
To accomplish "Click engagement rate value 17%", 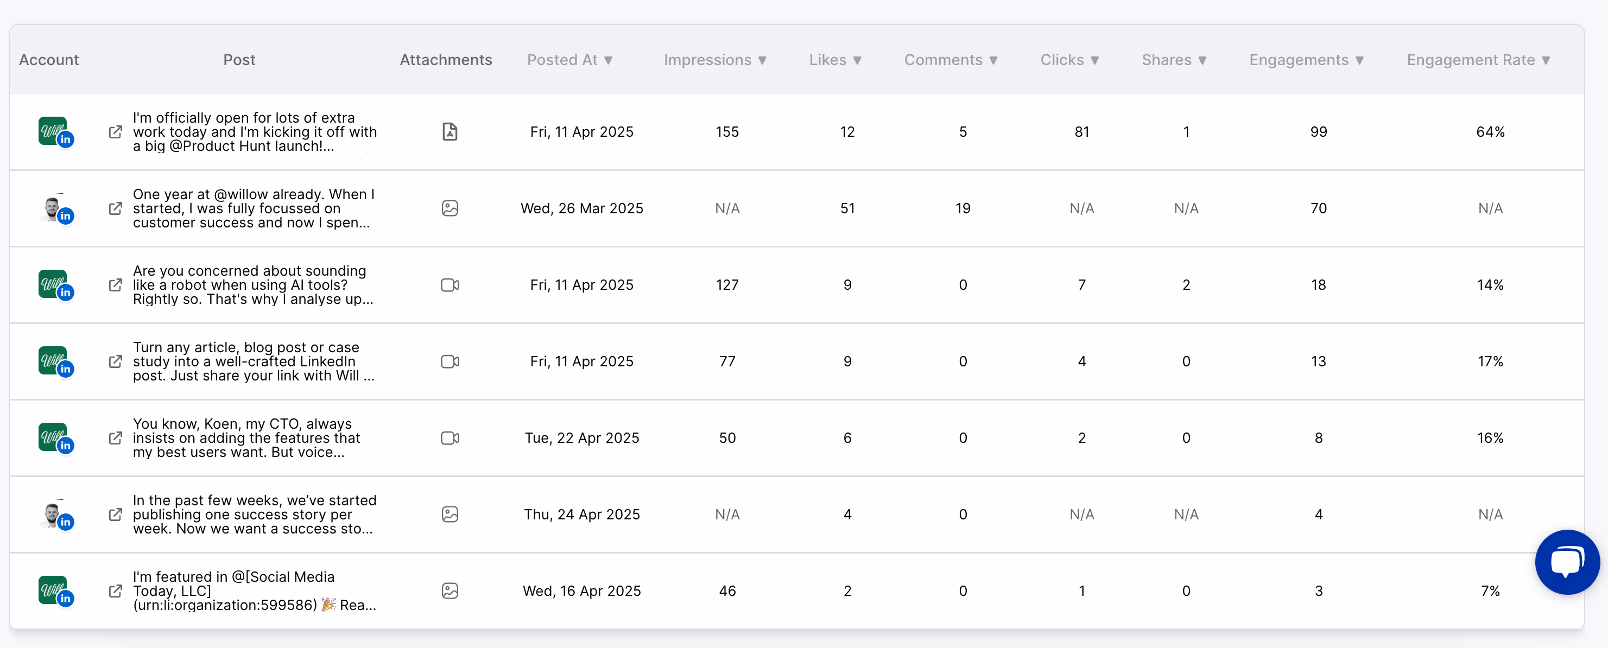I will [1490, 361].
